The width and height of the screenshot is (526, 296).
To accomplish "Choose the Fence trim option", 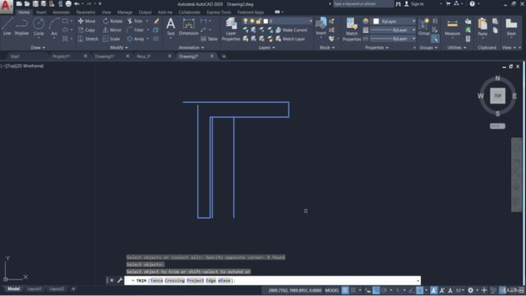I will 157,280.
